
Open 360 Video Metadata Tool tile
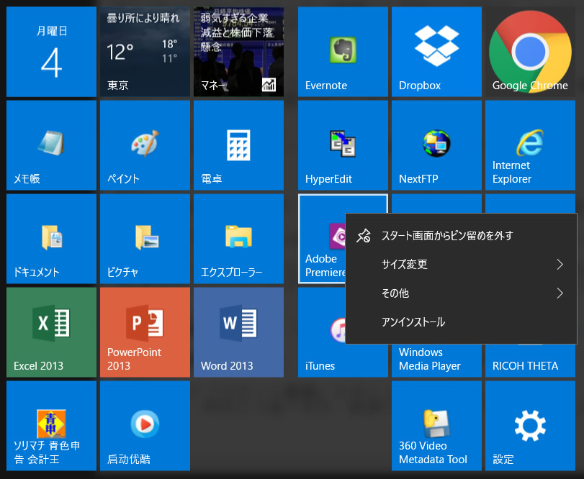click(436, 426)
